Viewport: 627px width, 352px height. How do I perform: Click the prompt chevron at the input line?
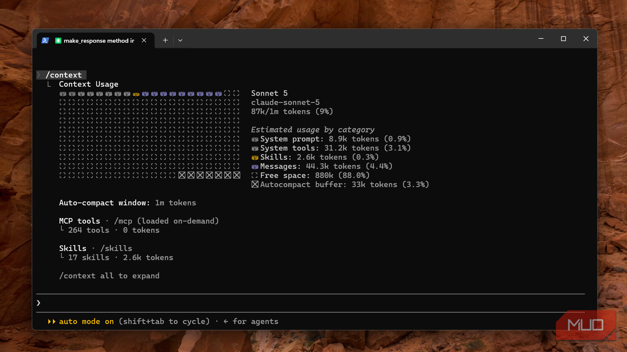pos(39,303)
